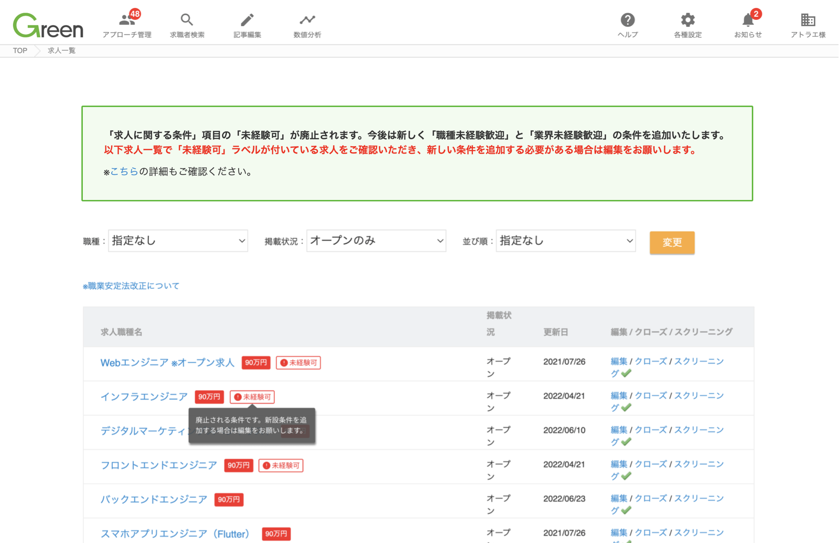Click the orange 変更 button

[672, 242]
